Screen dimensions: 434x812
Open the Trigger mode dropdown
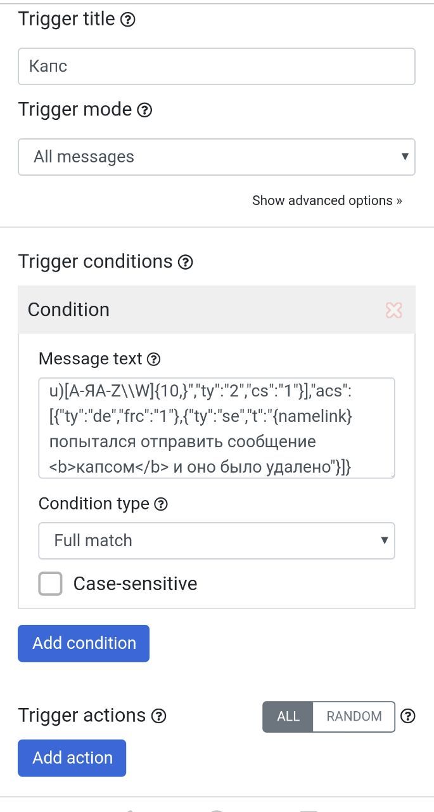[216, 157]
